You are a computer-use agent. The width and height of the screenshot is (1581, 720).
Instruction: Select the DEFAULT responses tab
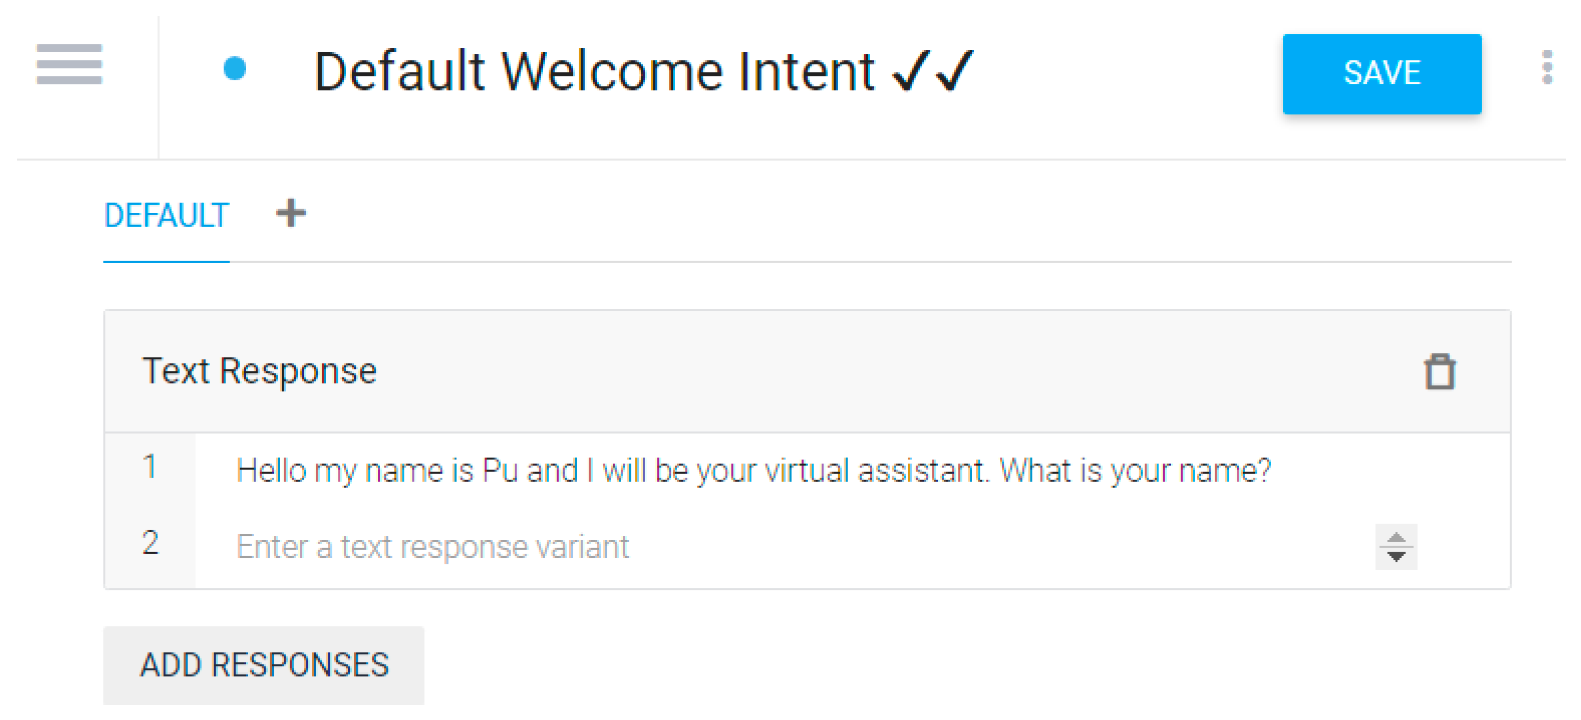166,215
